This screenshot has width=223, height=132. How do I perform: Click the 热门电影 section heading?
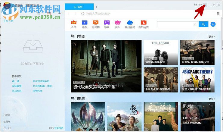(x=78, y=99)
